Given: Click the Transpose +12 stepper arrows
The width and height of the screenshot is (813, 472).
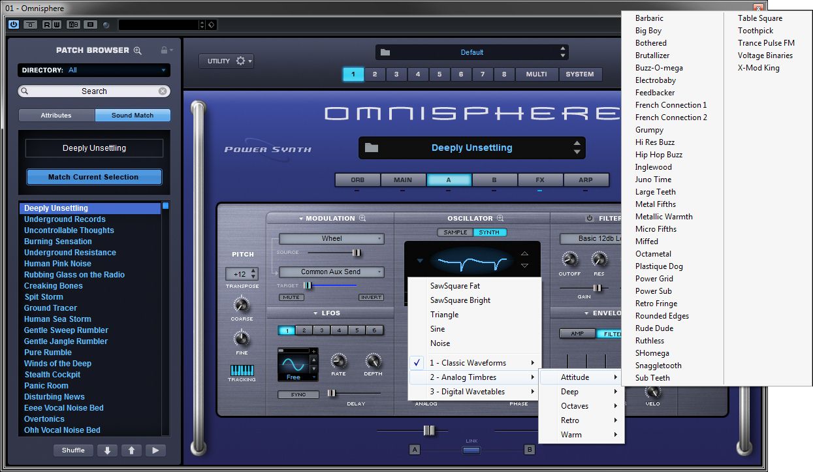Looking at the screenshot, I should [254, 274].
